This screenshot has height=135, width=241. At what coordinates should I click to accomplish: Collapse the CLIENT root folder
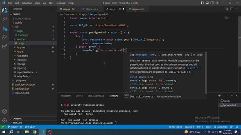(33, 14)
